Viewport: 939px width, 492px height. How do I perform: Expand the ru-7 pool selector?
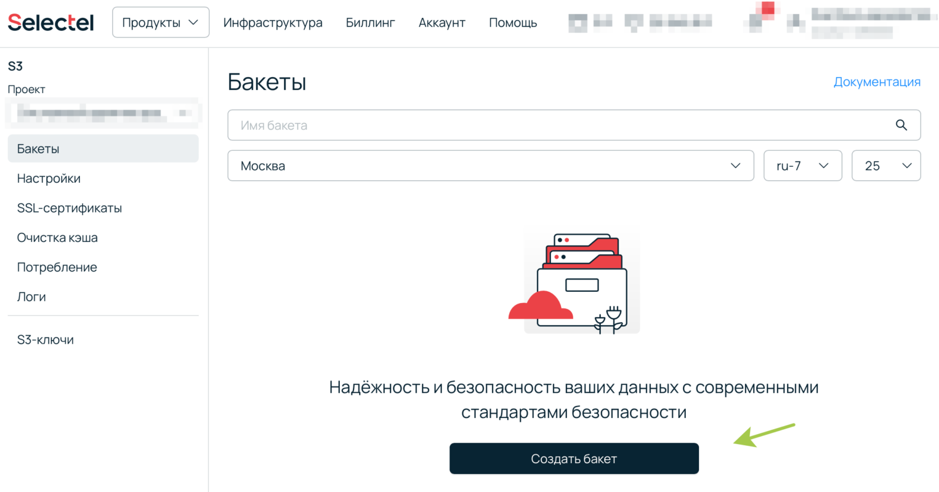pos(802,165)
